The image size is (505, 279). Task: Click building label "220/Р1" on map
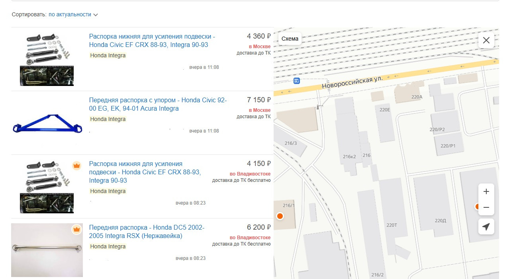click(448, 146)
